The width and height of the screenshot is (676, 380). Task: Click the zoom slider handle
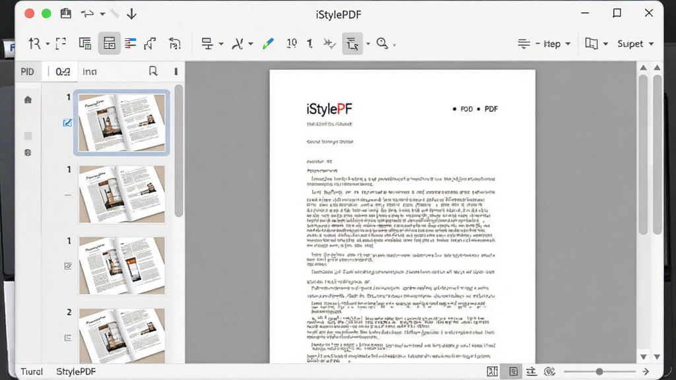[599, 371]
